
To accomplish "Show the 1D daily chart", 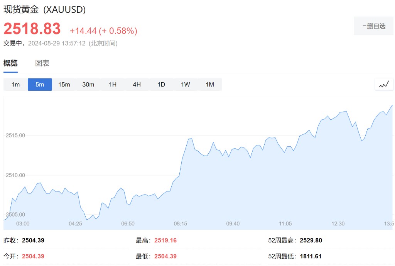I will (x=161, y=85).
